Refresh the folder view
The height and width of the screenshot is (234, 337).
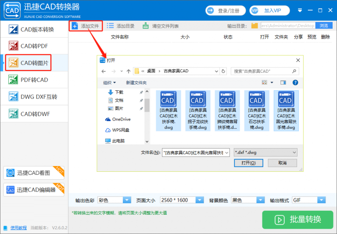coord(223,71)
